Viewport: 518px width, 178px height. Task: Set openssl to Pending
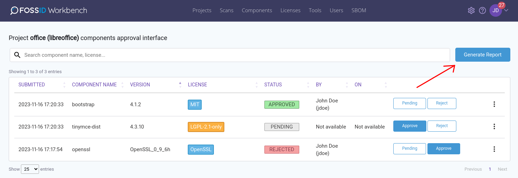[x=410, y=149]
